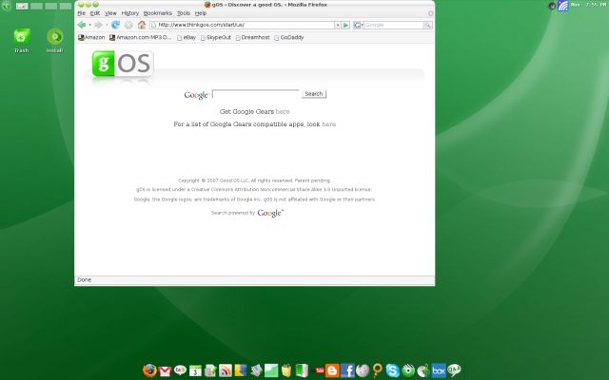Open the RSS reader dock icon
The image size is (609, 380).
pyautogui.click(x=226, y=370)
